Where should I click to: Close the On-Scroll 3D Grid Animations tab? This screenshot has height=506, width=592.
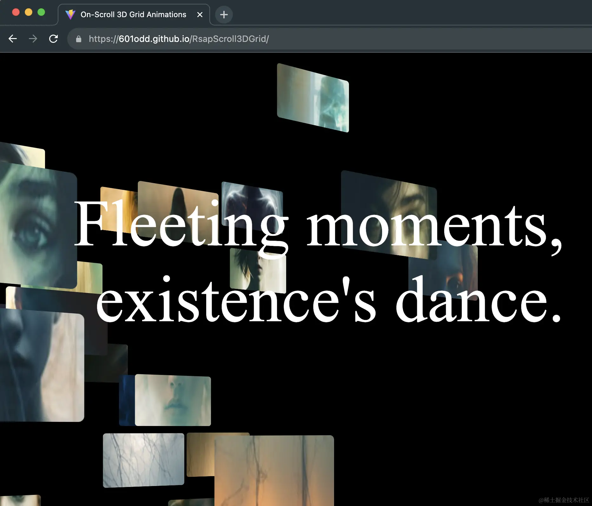[x=200, y=15]
